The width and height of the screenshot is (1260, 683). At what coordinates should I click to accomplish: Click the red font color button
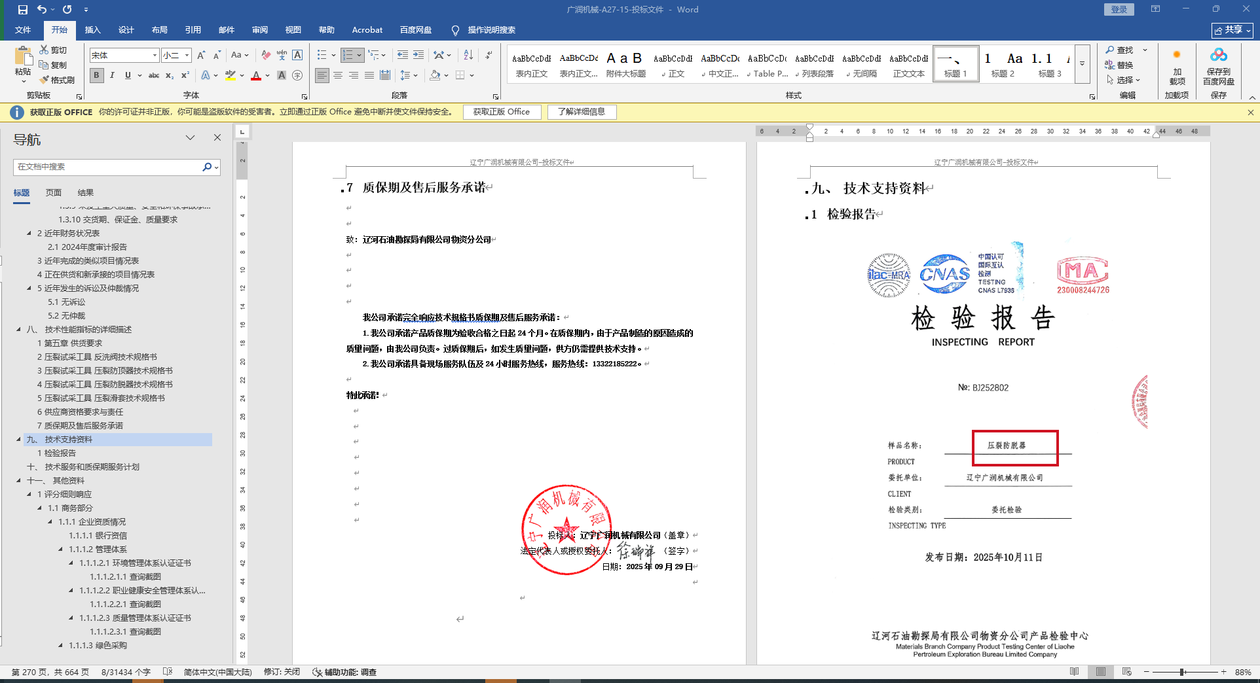pyautogui.click(x=256, y=75)
